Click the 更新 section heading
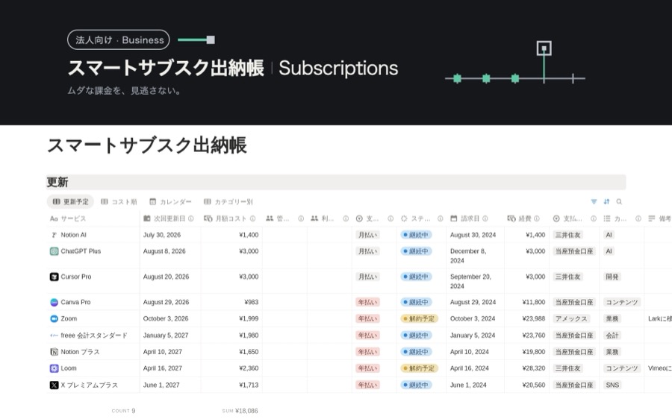Screen dimensions: 672x419 57,183
